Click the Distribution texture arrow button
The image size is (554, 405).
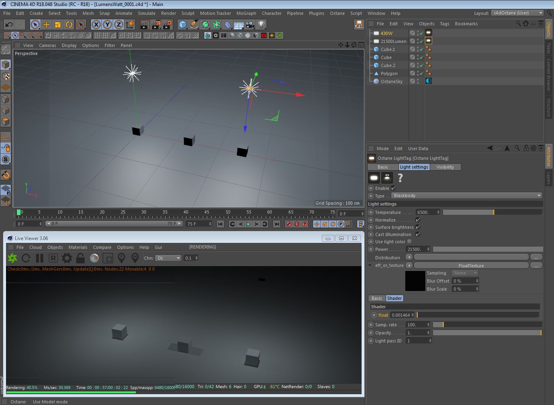pyautogui.click(x=409, y=257)
